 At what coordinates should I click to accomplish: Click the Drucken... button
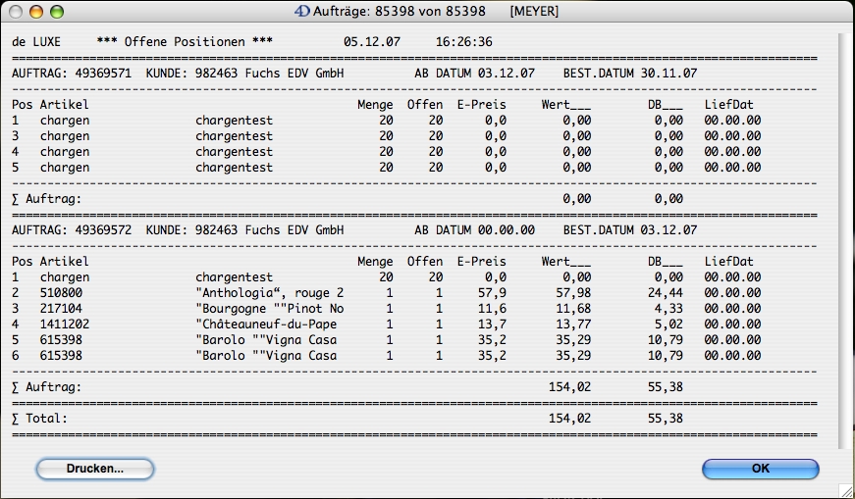point(95,469)
